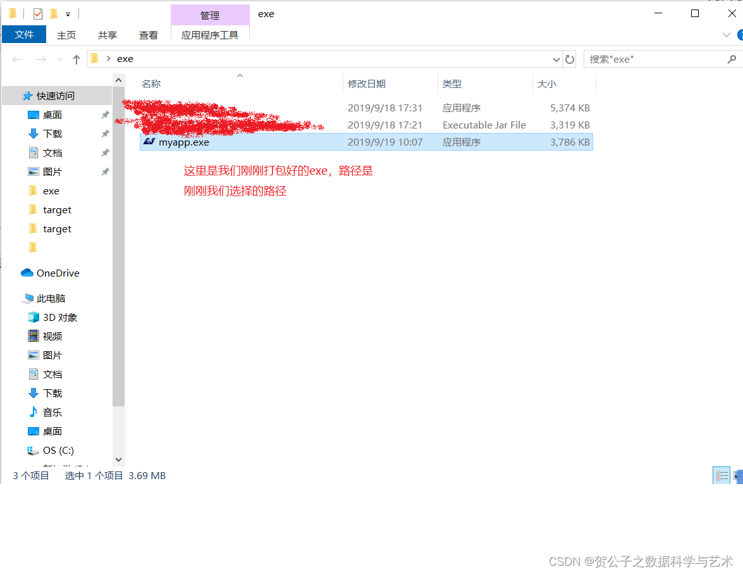Click the search magnifier icon

(732, 59)
